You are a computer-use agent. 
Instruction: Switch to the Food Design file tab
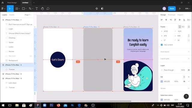(12, 3)
